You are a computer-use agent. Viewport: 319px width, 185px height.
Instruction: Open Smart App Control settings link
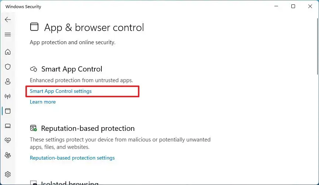point(60,91)
